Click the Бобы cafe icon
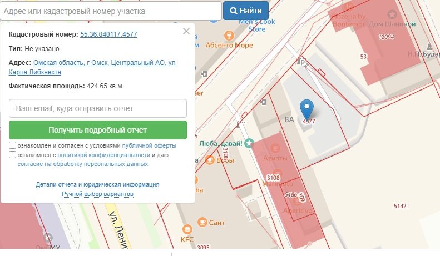Viewport: 440px width, 256px height. (209, 160)
